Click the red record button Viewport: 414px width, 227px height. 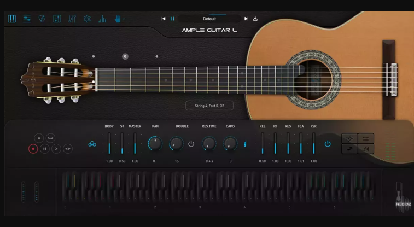pos(33,148)
